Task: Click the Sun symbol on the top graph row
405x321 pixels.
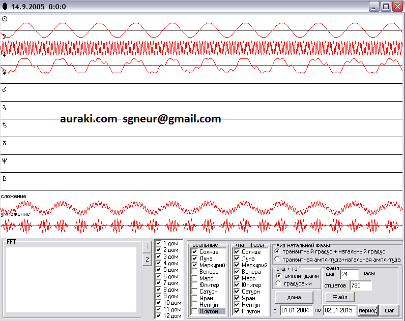Action: click(x=5, y=19)
